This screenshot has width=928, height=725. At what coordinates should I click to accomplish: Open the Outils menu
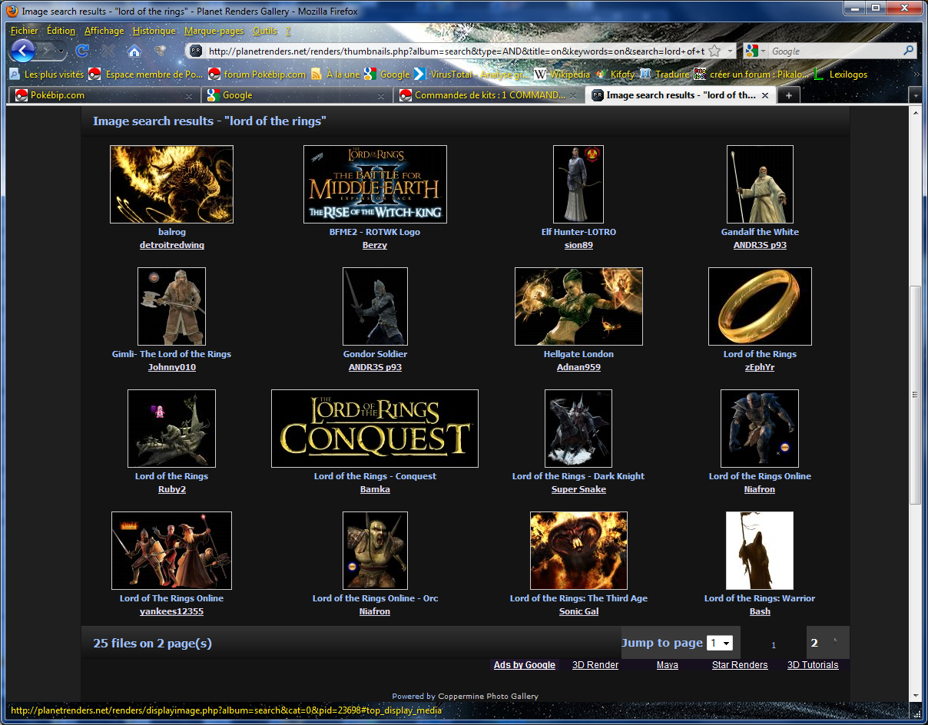265,31
